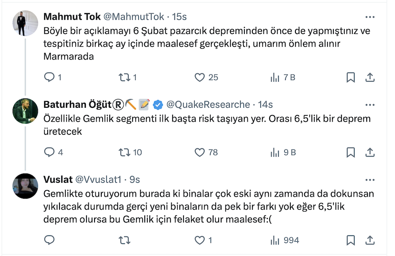The image size is (395, 256).
Task: Reply to Vuslat's tweet
Action: click(x=49, y=240)
